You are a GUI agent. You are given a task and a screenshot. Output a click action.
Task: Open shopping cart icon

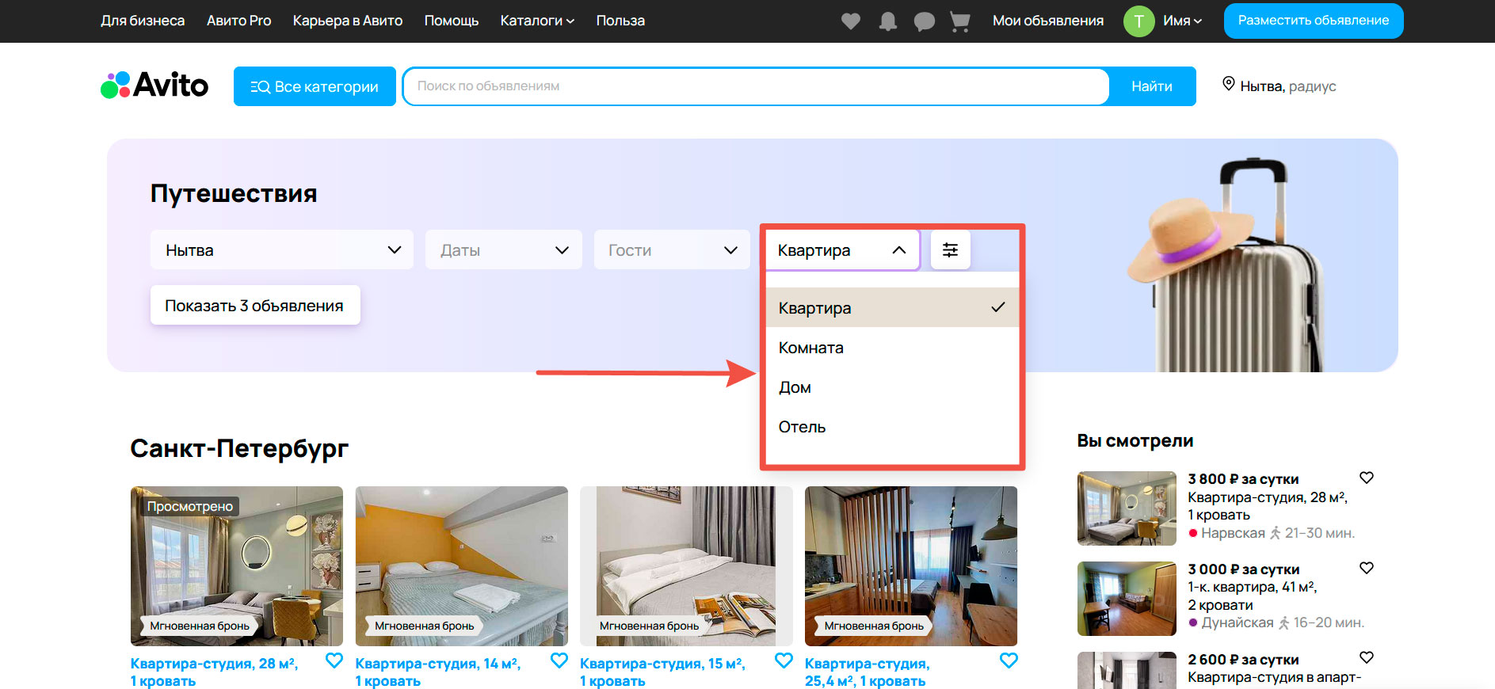tap(959, 21)
